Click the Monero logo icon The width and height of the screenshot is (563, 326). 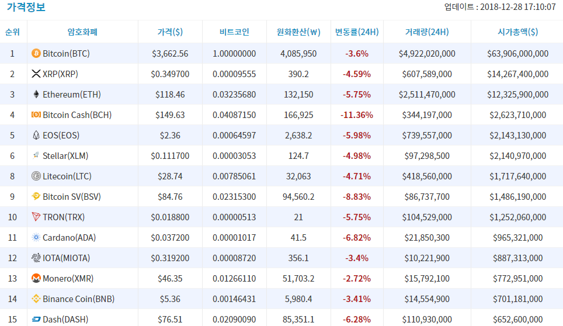(x=36, y=278)
